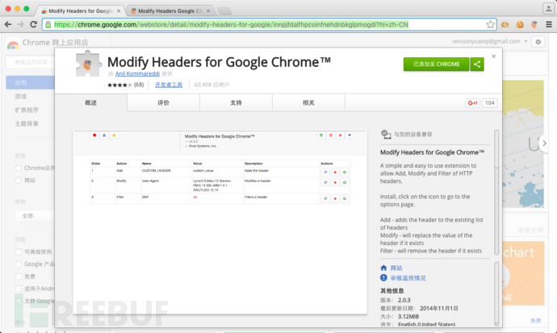Open the 开发者工具 category link

[169, 85]
